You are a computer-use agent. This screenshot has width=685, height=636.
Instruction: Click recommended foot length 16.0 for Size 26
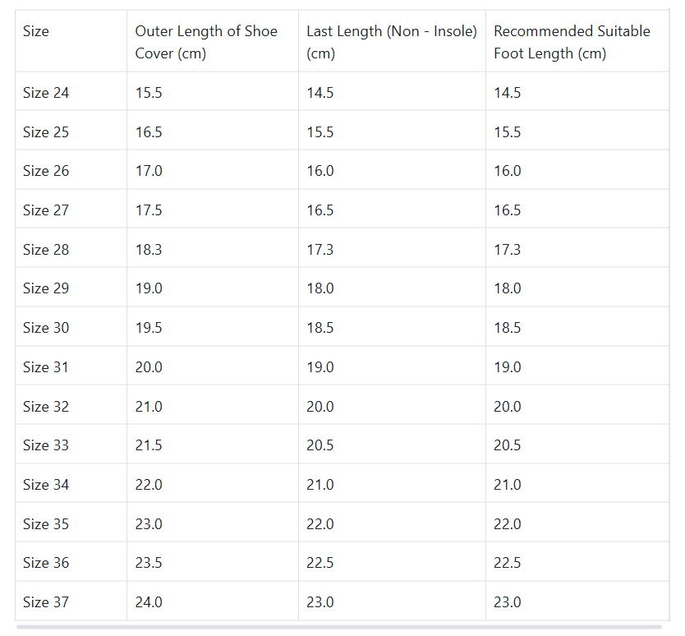pyautogui.click(x=508, y=171)
